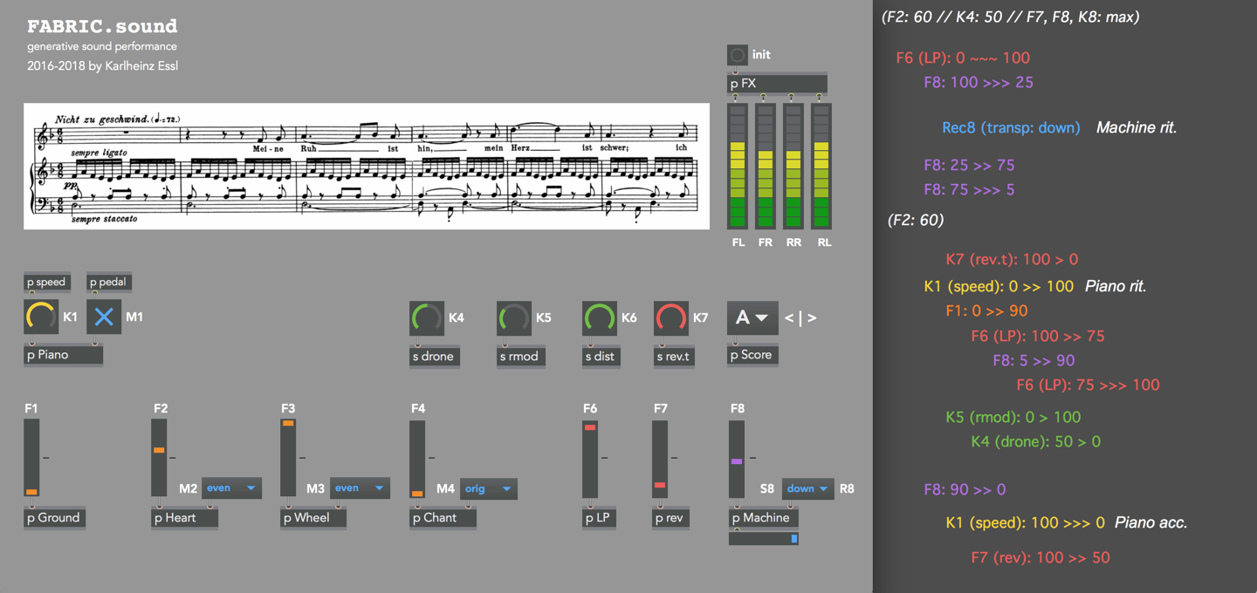Toggle the init button
The image size is (1257, 593).
(x=738, y=55)
